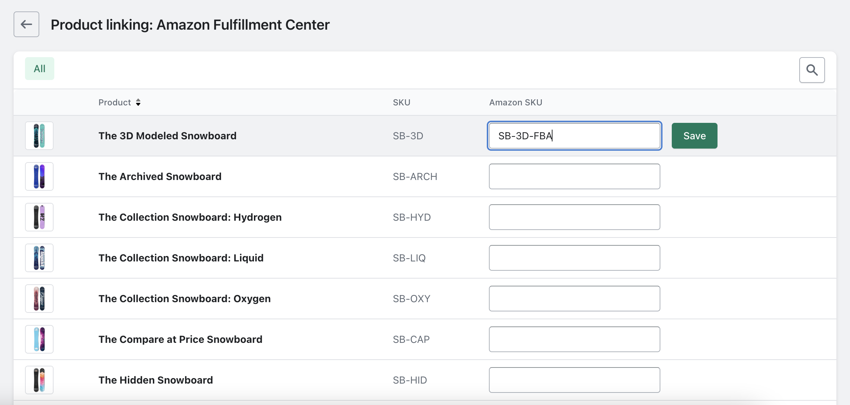Screen dimensions: 850x405
Task: Click the Hidden Snowboard thumbnail
Action: click(x=39, y=380)
